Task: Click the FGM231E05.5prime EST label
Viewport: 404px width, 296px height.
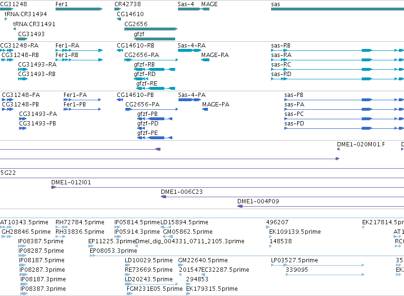Action: [155, 289]
